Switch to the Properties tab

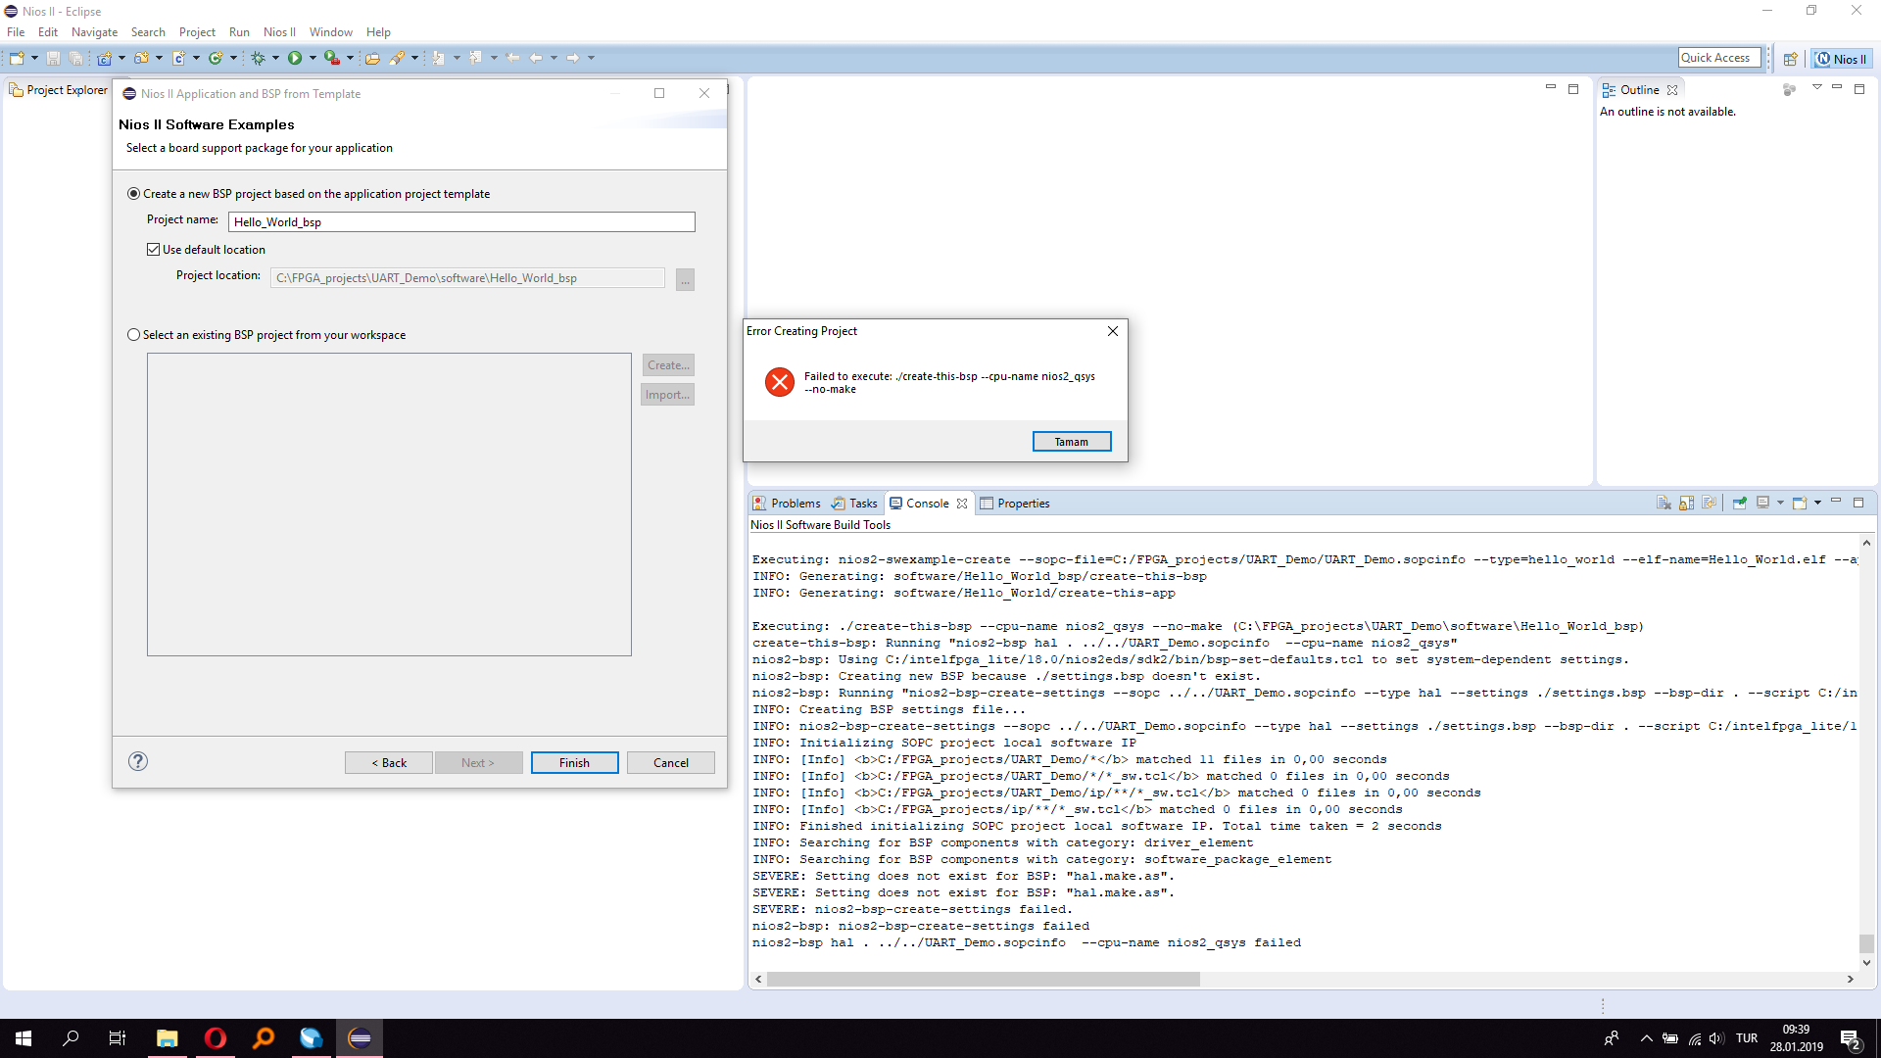(x=1015, y=503)
